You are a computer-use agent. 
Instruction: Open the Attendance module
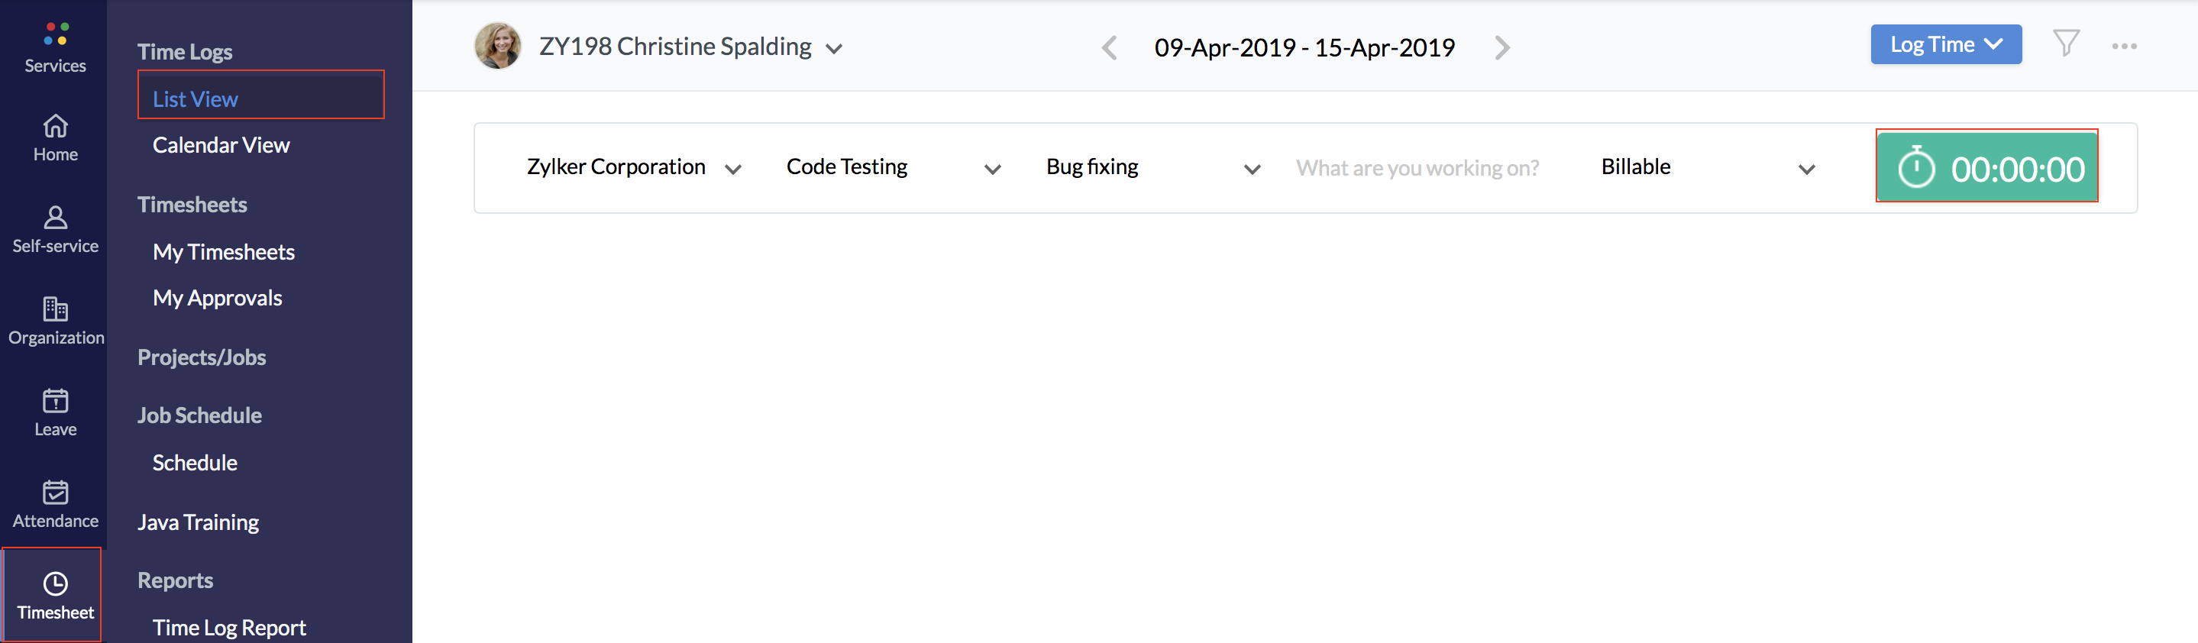coord(56,504)
